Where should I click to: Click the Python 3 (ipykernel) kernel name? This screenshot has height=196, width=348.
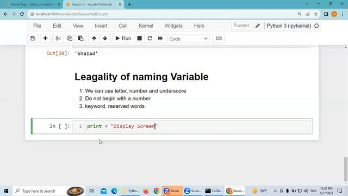(289, 26)
